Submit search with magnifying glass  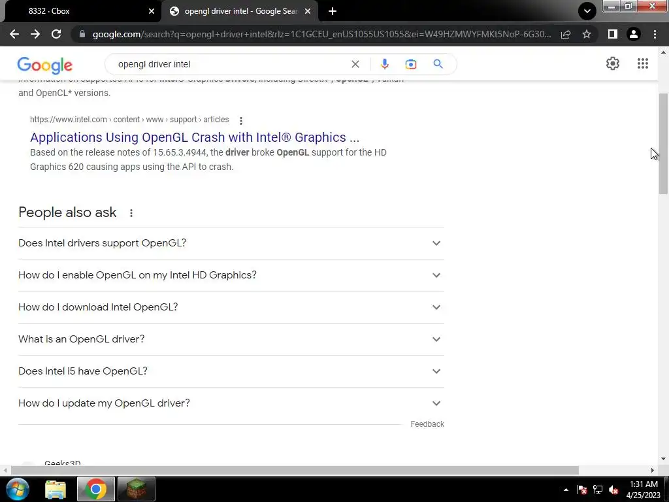(438, 64)
